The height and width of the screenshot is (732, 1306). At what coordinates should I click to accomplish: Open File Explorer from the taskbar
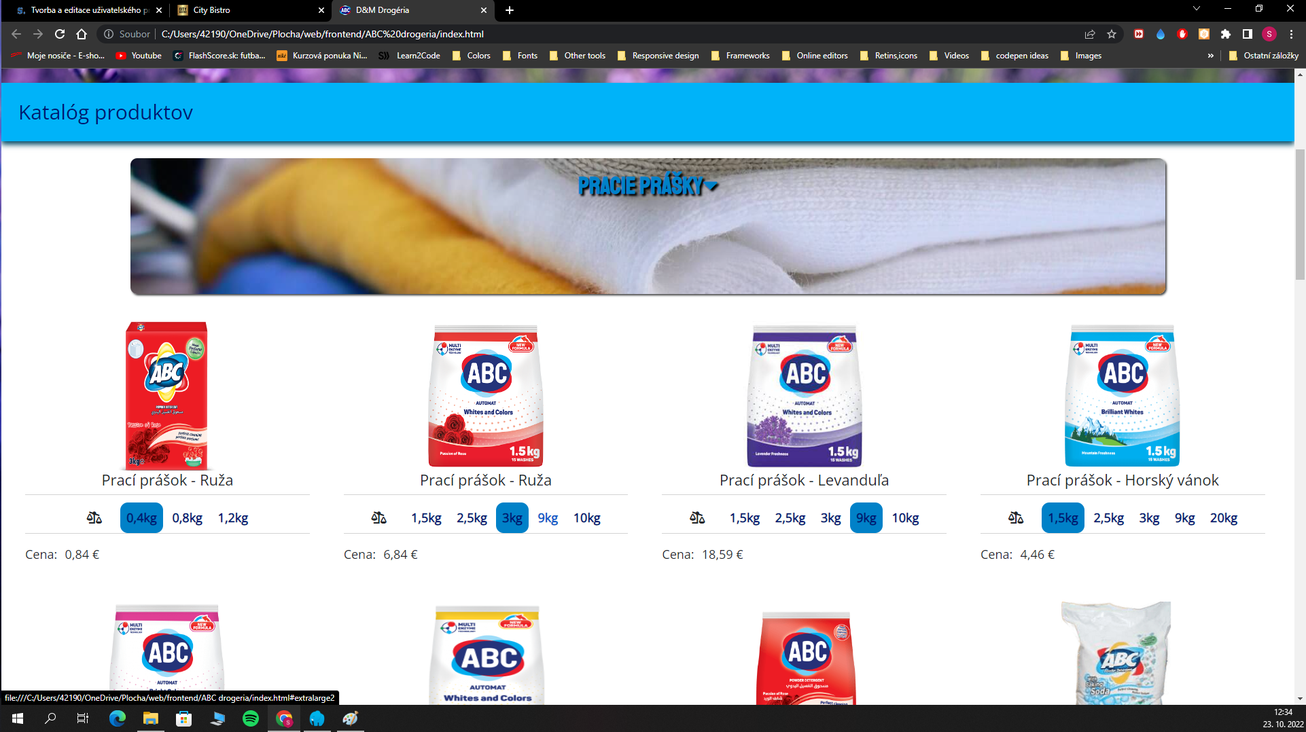tap(151, 718)
